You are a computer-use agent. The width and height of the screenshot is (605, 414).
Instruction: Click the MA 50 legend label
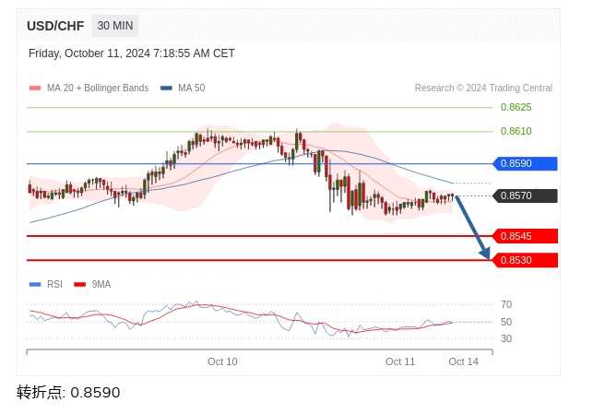coord(192,88)
